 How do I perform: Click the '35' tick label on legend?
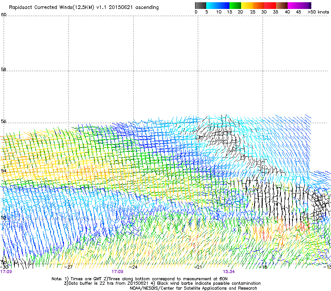(276, 12)
